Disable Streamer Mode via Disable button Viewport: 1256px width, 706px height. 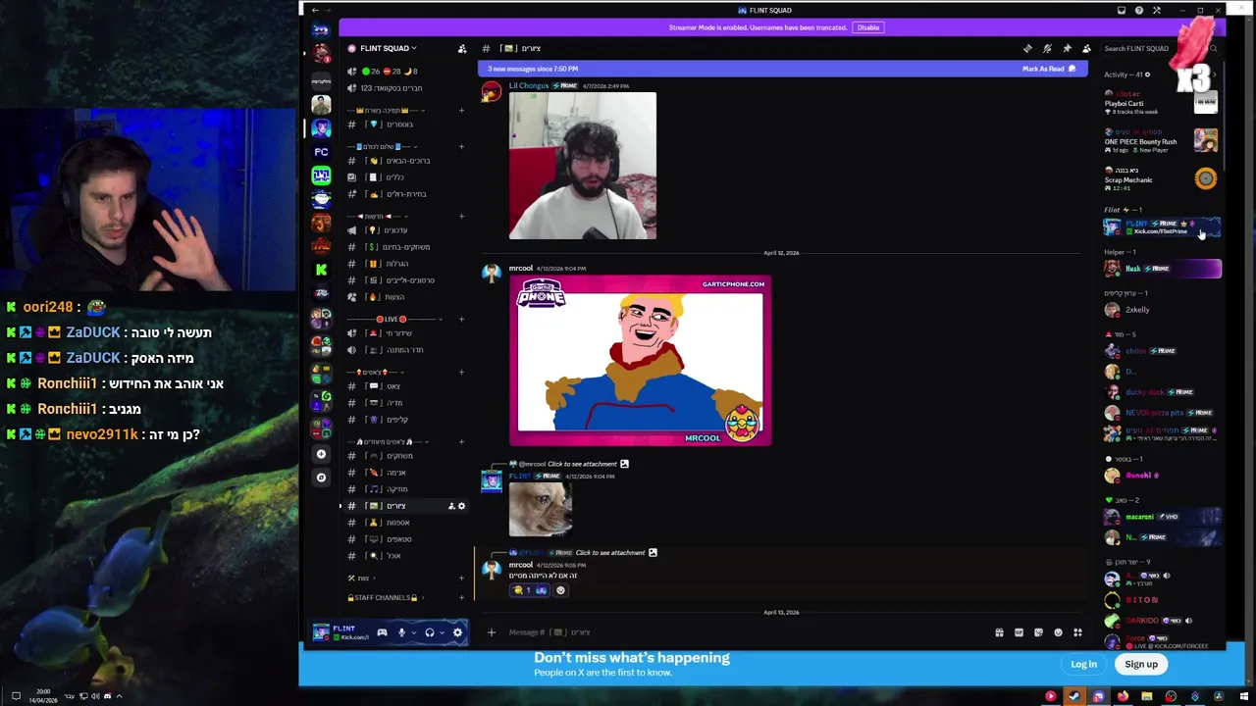point(868,27)
